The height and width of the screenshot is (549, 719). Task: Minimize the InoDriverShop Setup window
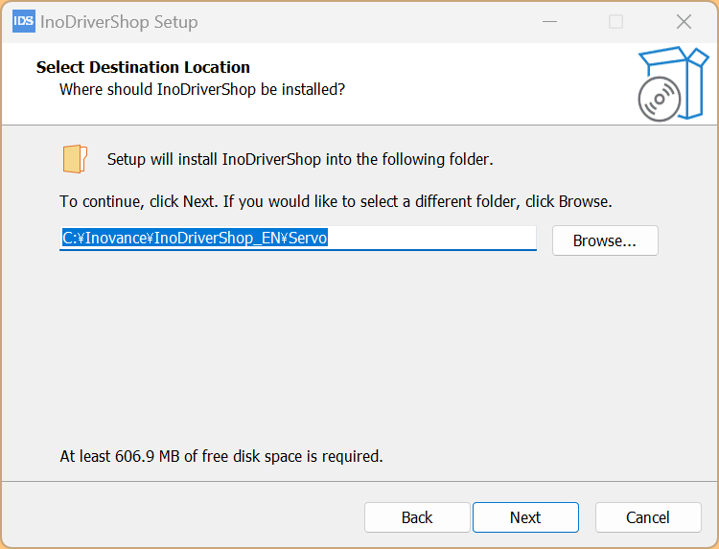pos(549,21)
